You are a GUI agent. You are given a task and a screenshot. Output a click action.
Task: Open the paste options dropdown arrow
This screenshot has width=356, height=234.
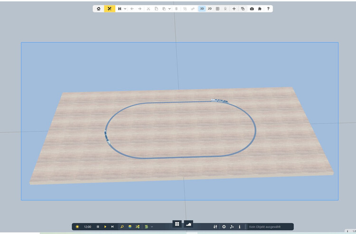pos(169,9)
